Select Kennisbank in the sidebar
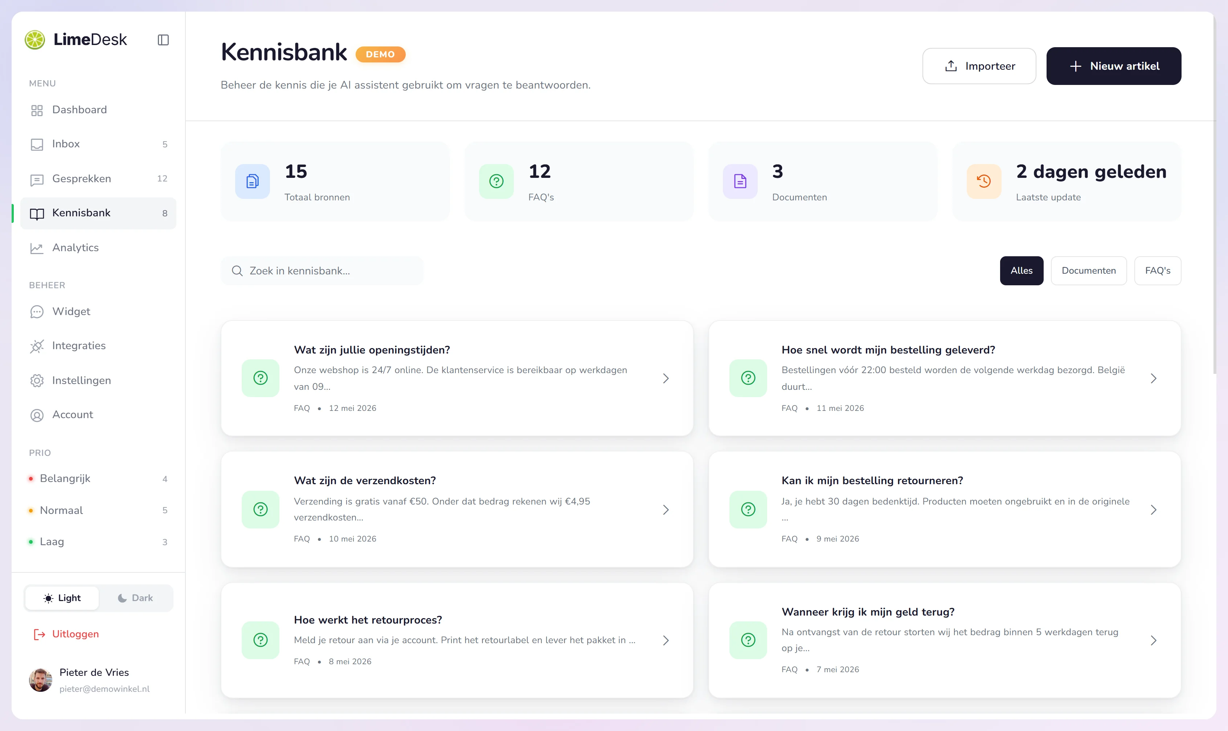 tap(98, 213)
